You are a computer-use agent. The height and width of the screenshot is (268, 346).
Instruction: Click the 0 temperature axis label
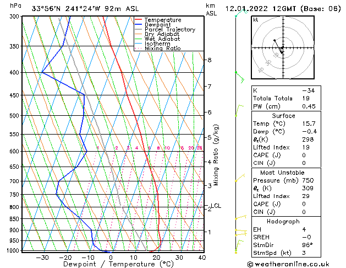[x=111, y=258]
